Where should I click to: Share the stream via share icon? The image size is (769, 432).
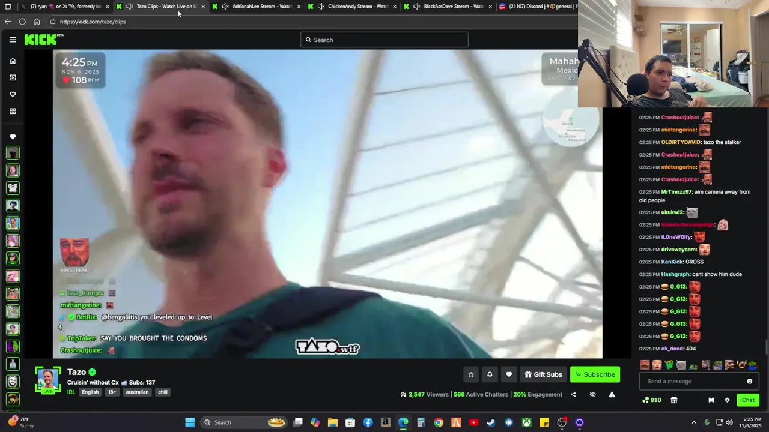(x=573, y=394)
